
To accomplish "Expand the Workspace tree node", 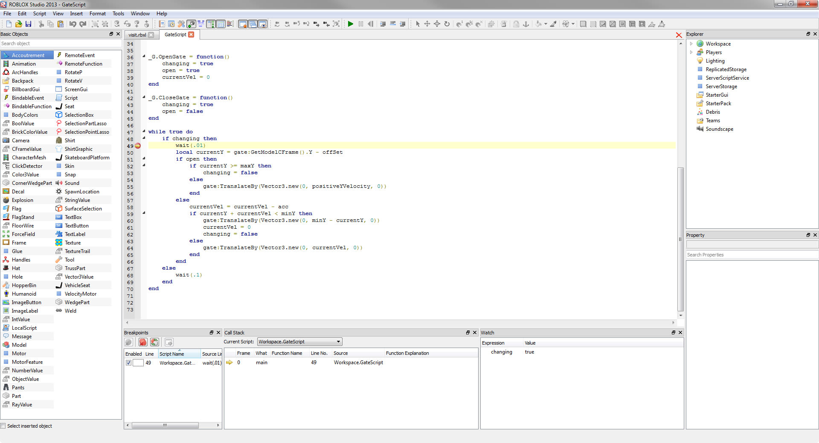I will (691, 44).
